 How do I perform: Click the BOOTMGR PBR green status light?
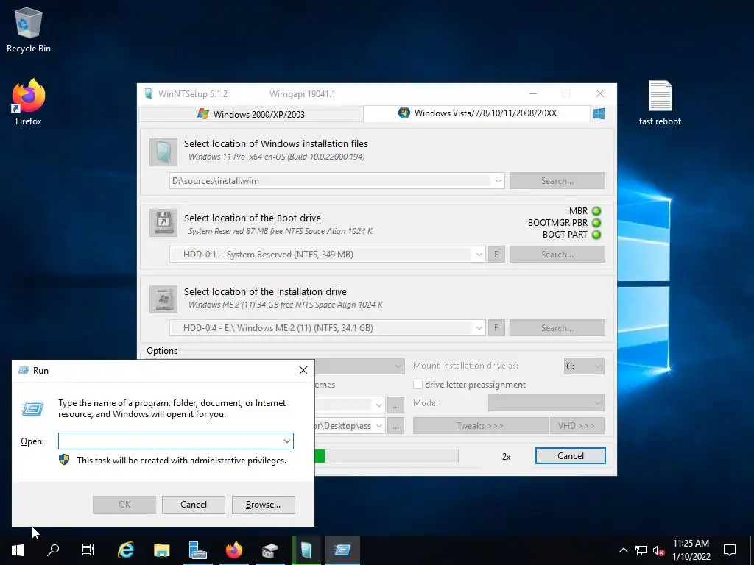tap(596, 222)
